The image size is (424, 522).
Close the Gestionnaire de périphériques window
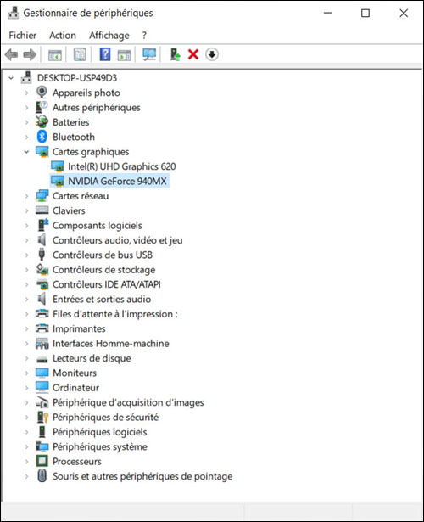pos(404,13)
